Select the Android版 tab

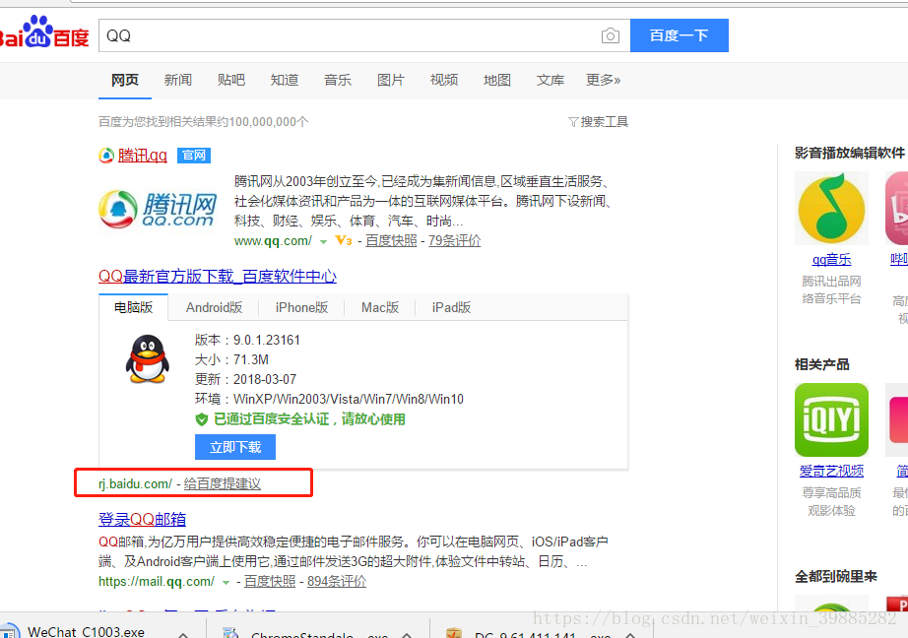click(214, 307)
